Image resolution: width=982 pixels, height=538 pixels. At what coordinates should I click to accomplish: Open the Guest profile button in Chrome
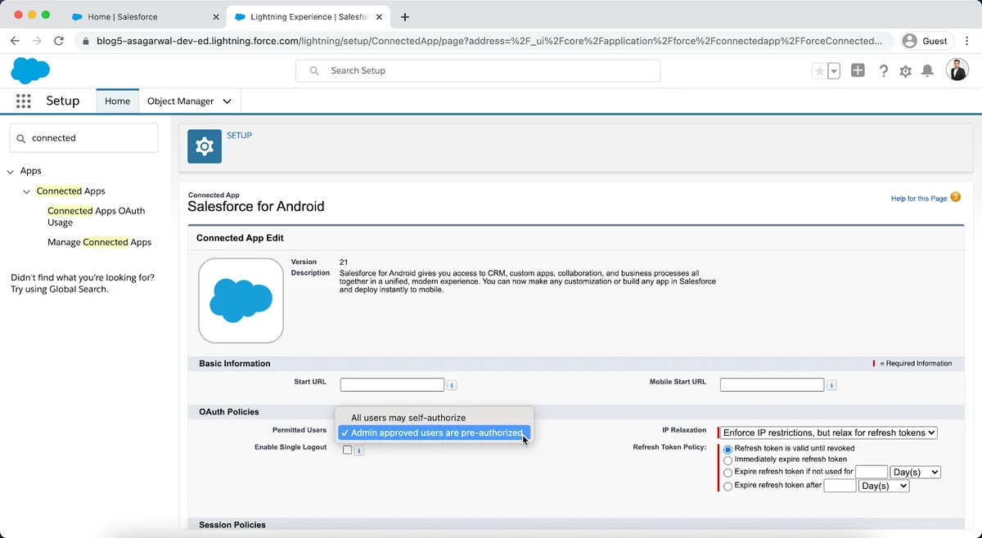pyautogui.click(x=926, y=41)
